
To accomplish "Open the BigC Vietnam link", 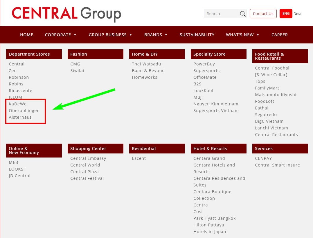I will [x=269, y=121].
